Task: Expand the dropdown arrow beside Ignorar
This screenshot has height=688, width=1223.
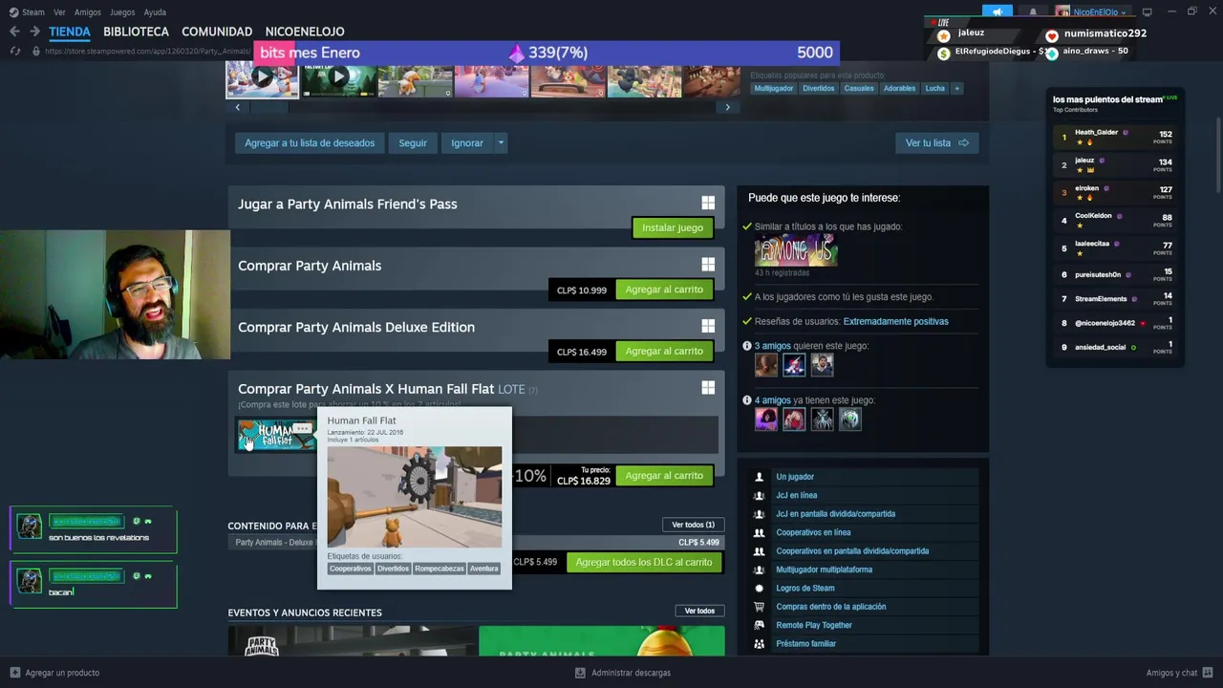Action: click(x=500, y=143)
